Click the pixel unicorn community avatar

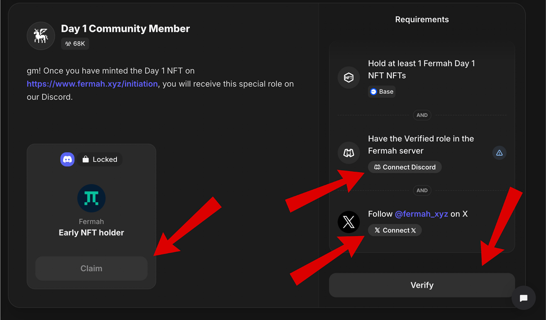coord(41,36)
